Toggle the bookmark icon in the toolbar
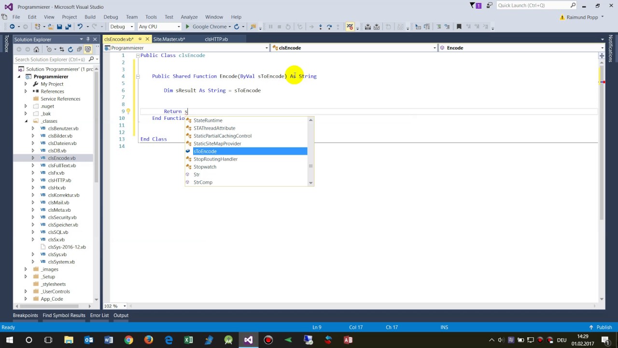618x348 pixels. 459,27
